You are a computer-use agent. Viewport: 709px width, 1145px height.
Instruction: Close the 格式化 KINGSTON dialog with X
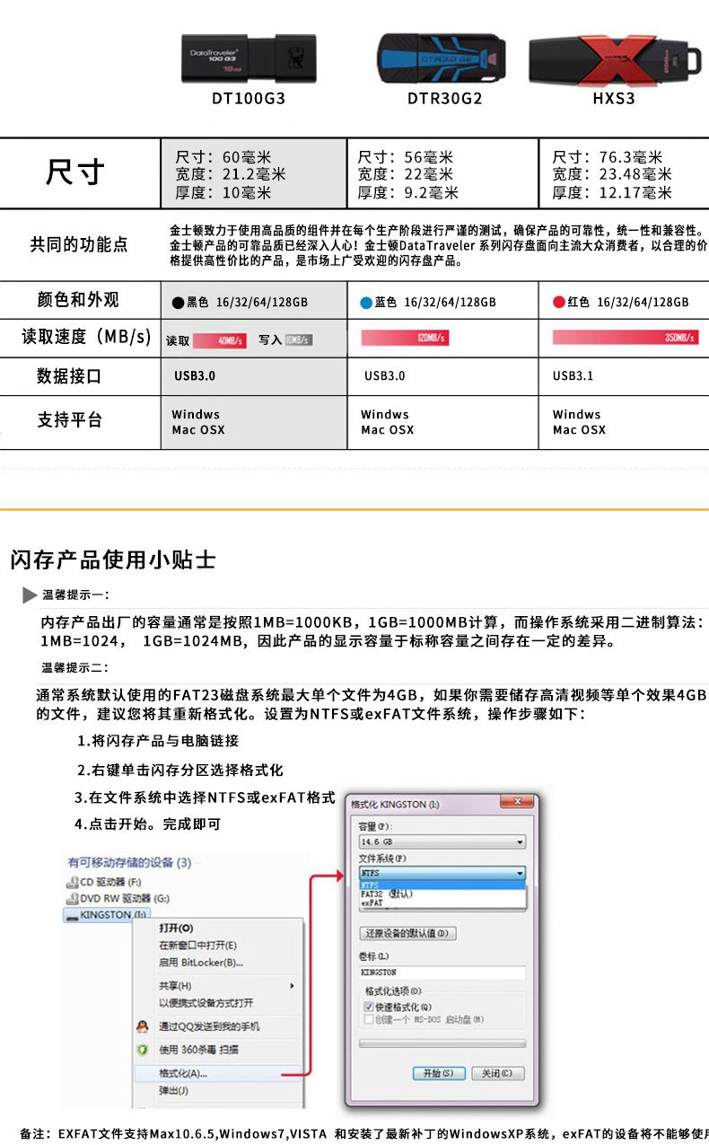tap(518, 801)
